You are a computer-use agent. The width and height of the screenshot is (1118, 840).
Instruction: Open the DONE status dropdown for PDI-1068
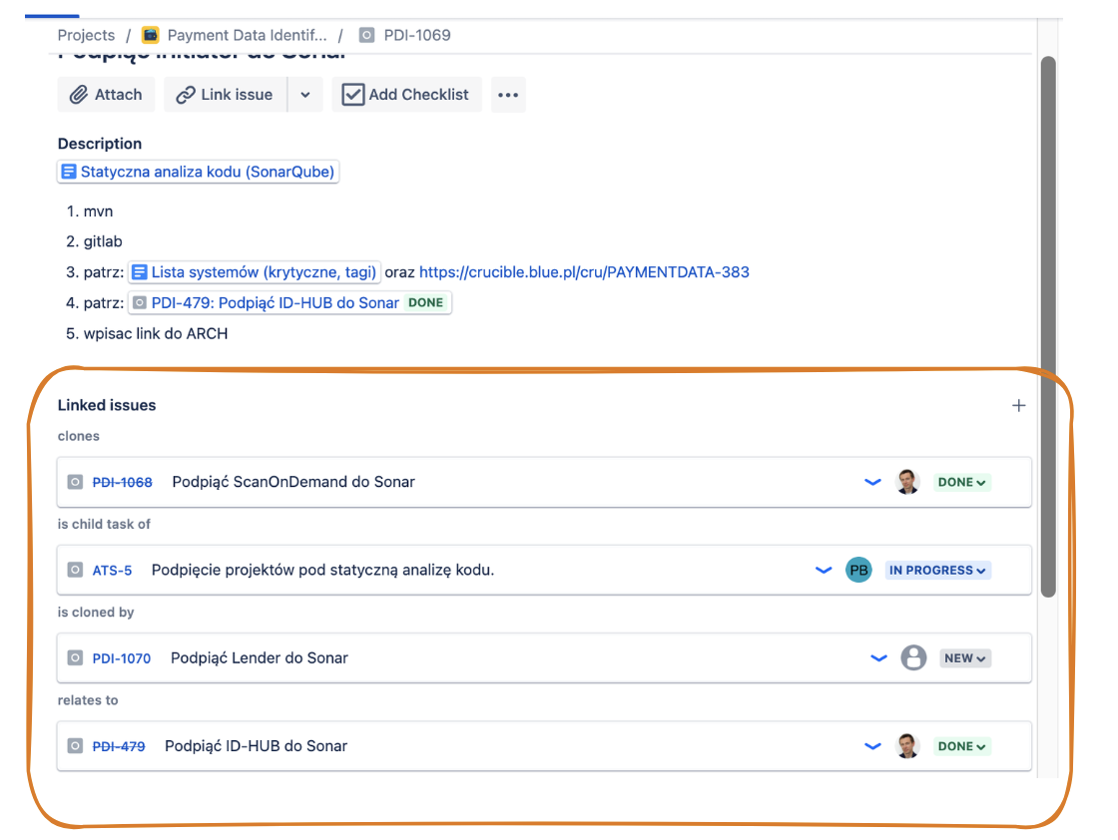tap(962, 483)
